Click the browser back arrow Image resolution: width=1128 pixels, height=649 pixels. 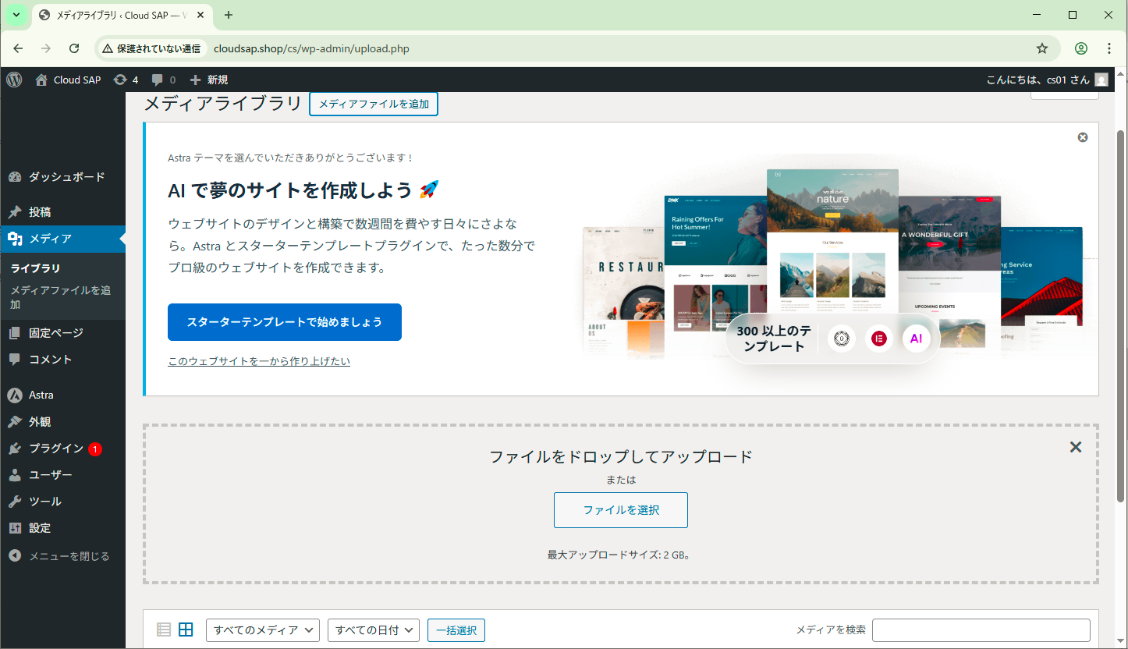[x=18, y=48]
